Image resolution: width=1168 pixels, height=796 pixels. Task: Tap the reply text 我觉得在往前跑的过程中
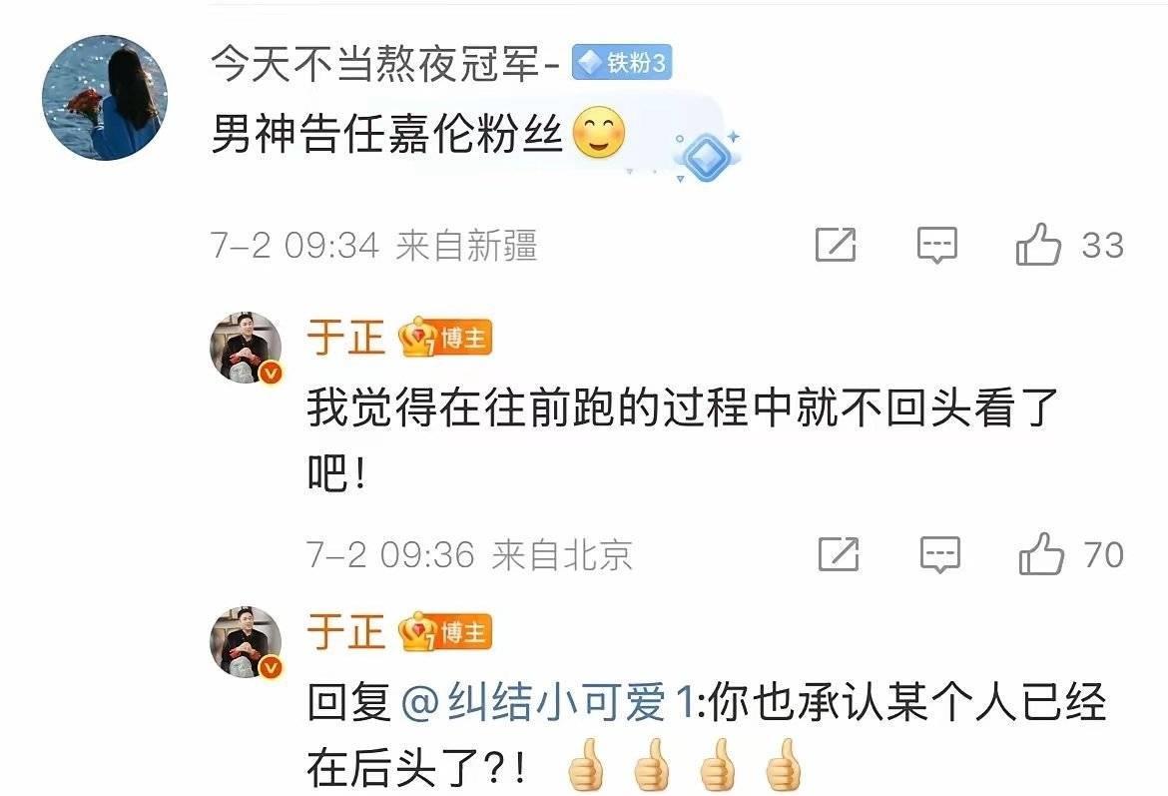tap(552, 408)
